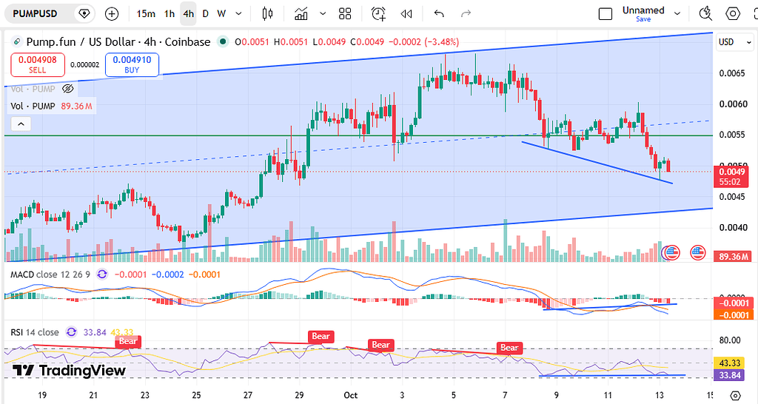This screenshot has width=758, height=404.
Task: Create an alert with the clock icon
Action: click(378, 13)
